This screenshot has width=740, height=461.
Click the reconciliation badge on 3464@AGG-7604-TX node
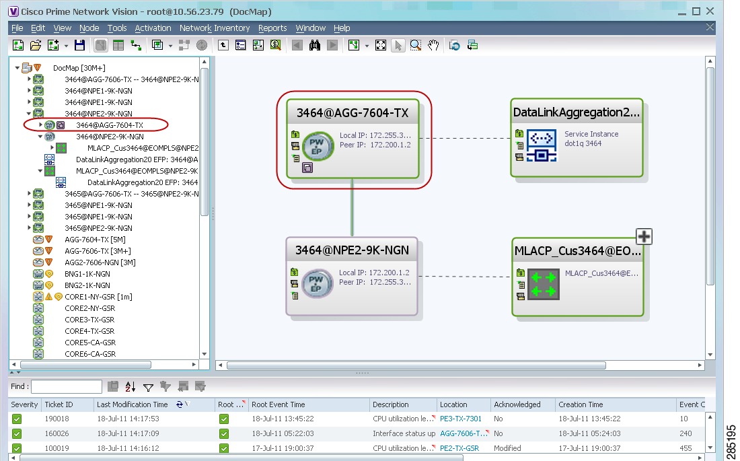(307, 168)
